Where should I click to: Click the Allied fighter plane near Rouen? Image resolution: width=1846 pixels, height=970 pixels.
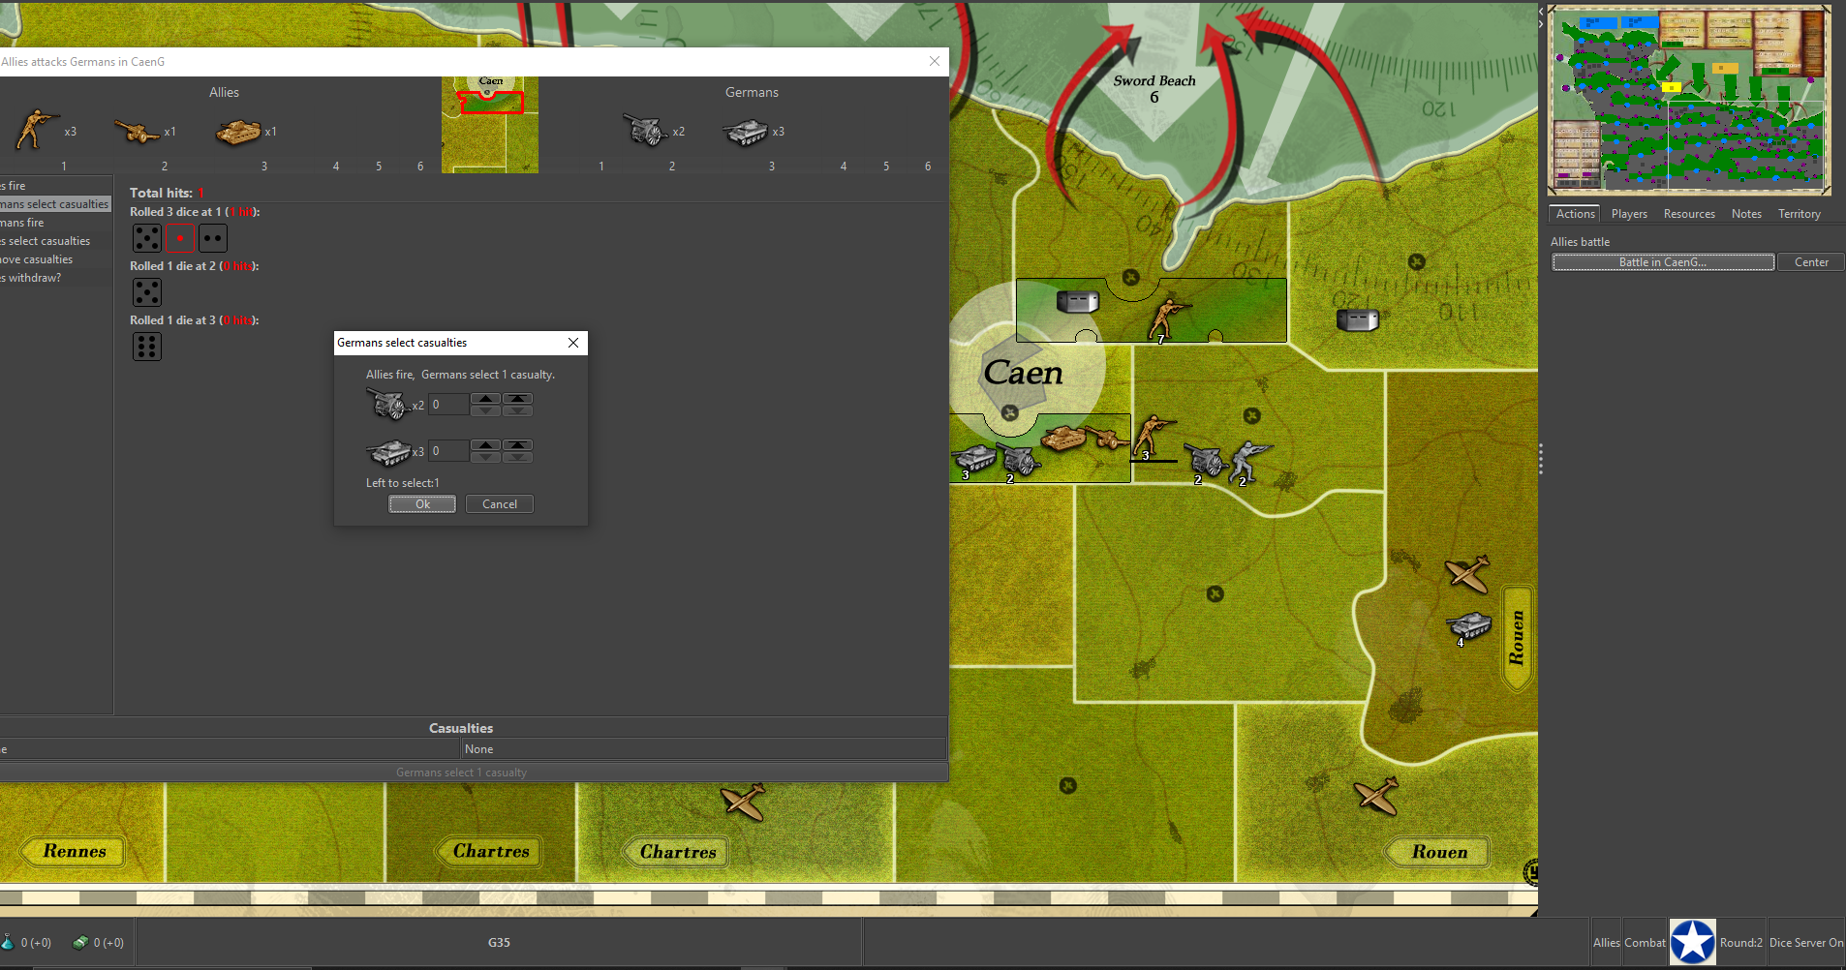click(1467, 574)
